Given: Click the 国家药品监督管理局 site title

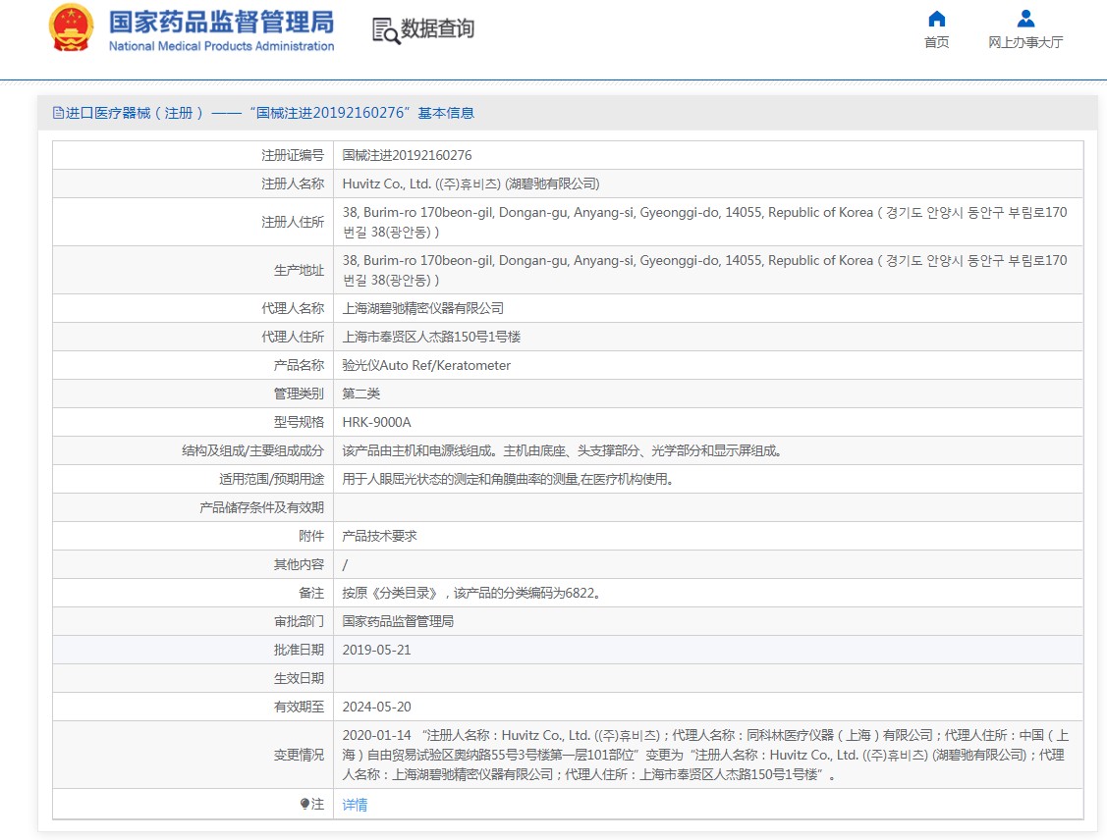Looking at the screenshot, I should tap(221, 22).
